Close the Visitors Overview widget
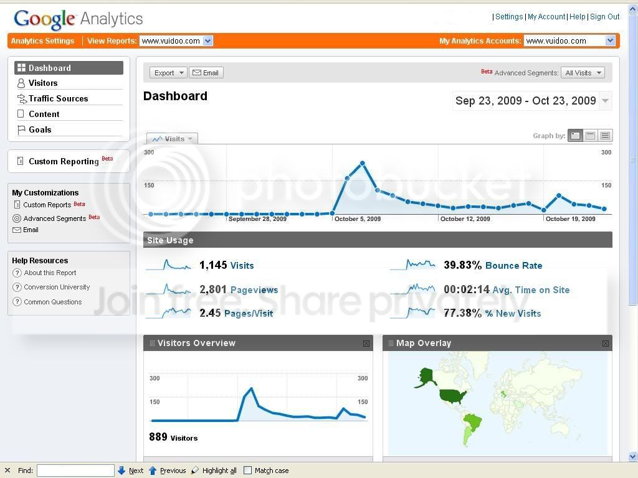638x478 pixels. [366, 344]
